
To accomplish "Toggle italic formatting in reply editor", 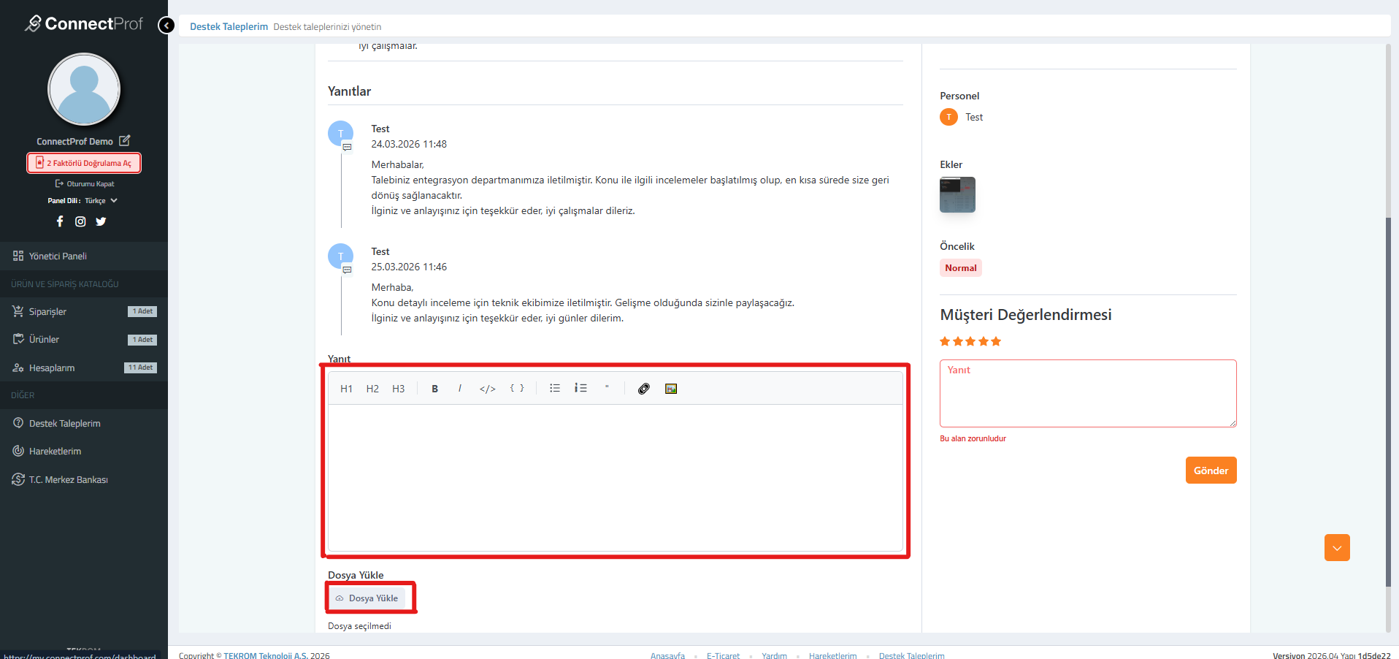I will pyautogui.click(x=459, y=389).
